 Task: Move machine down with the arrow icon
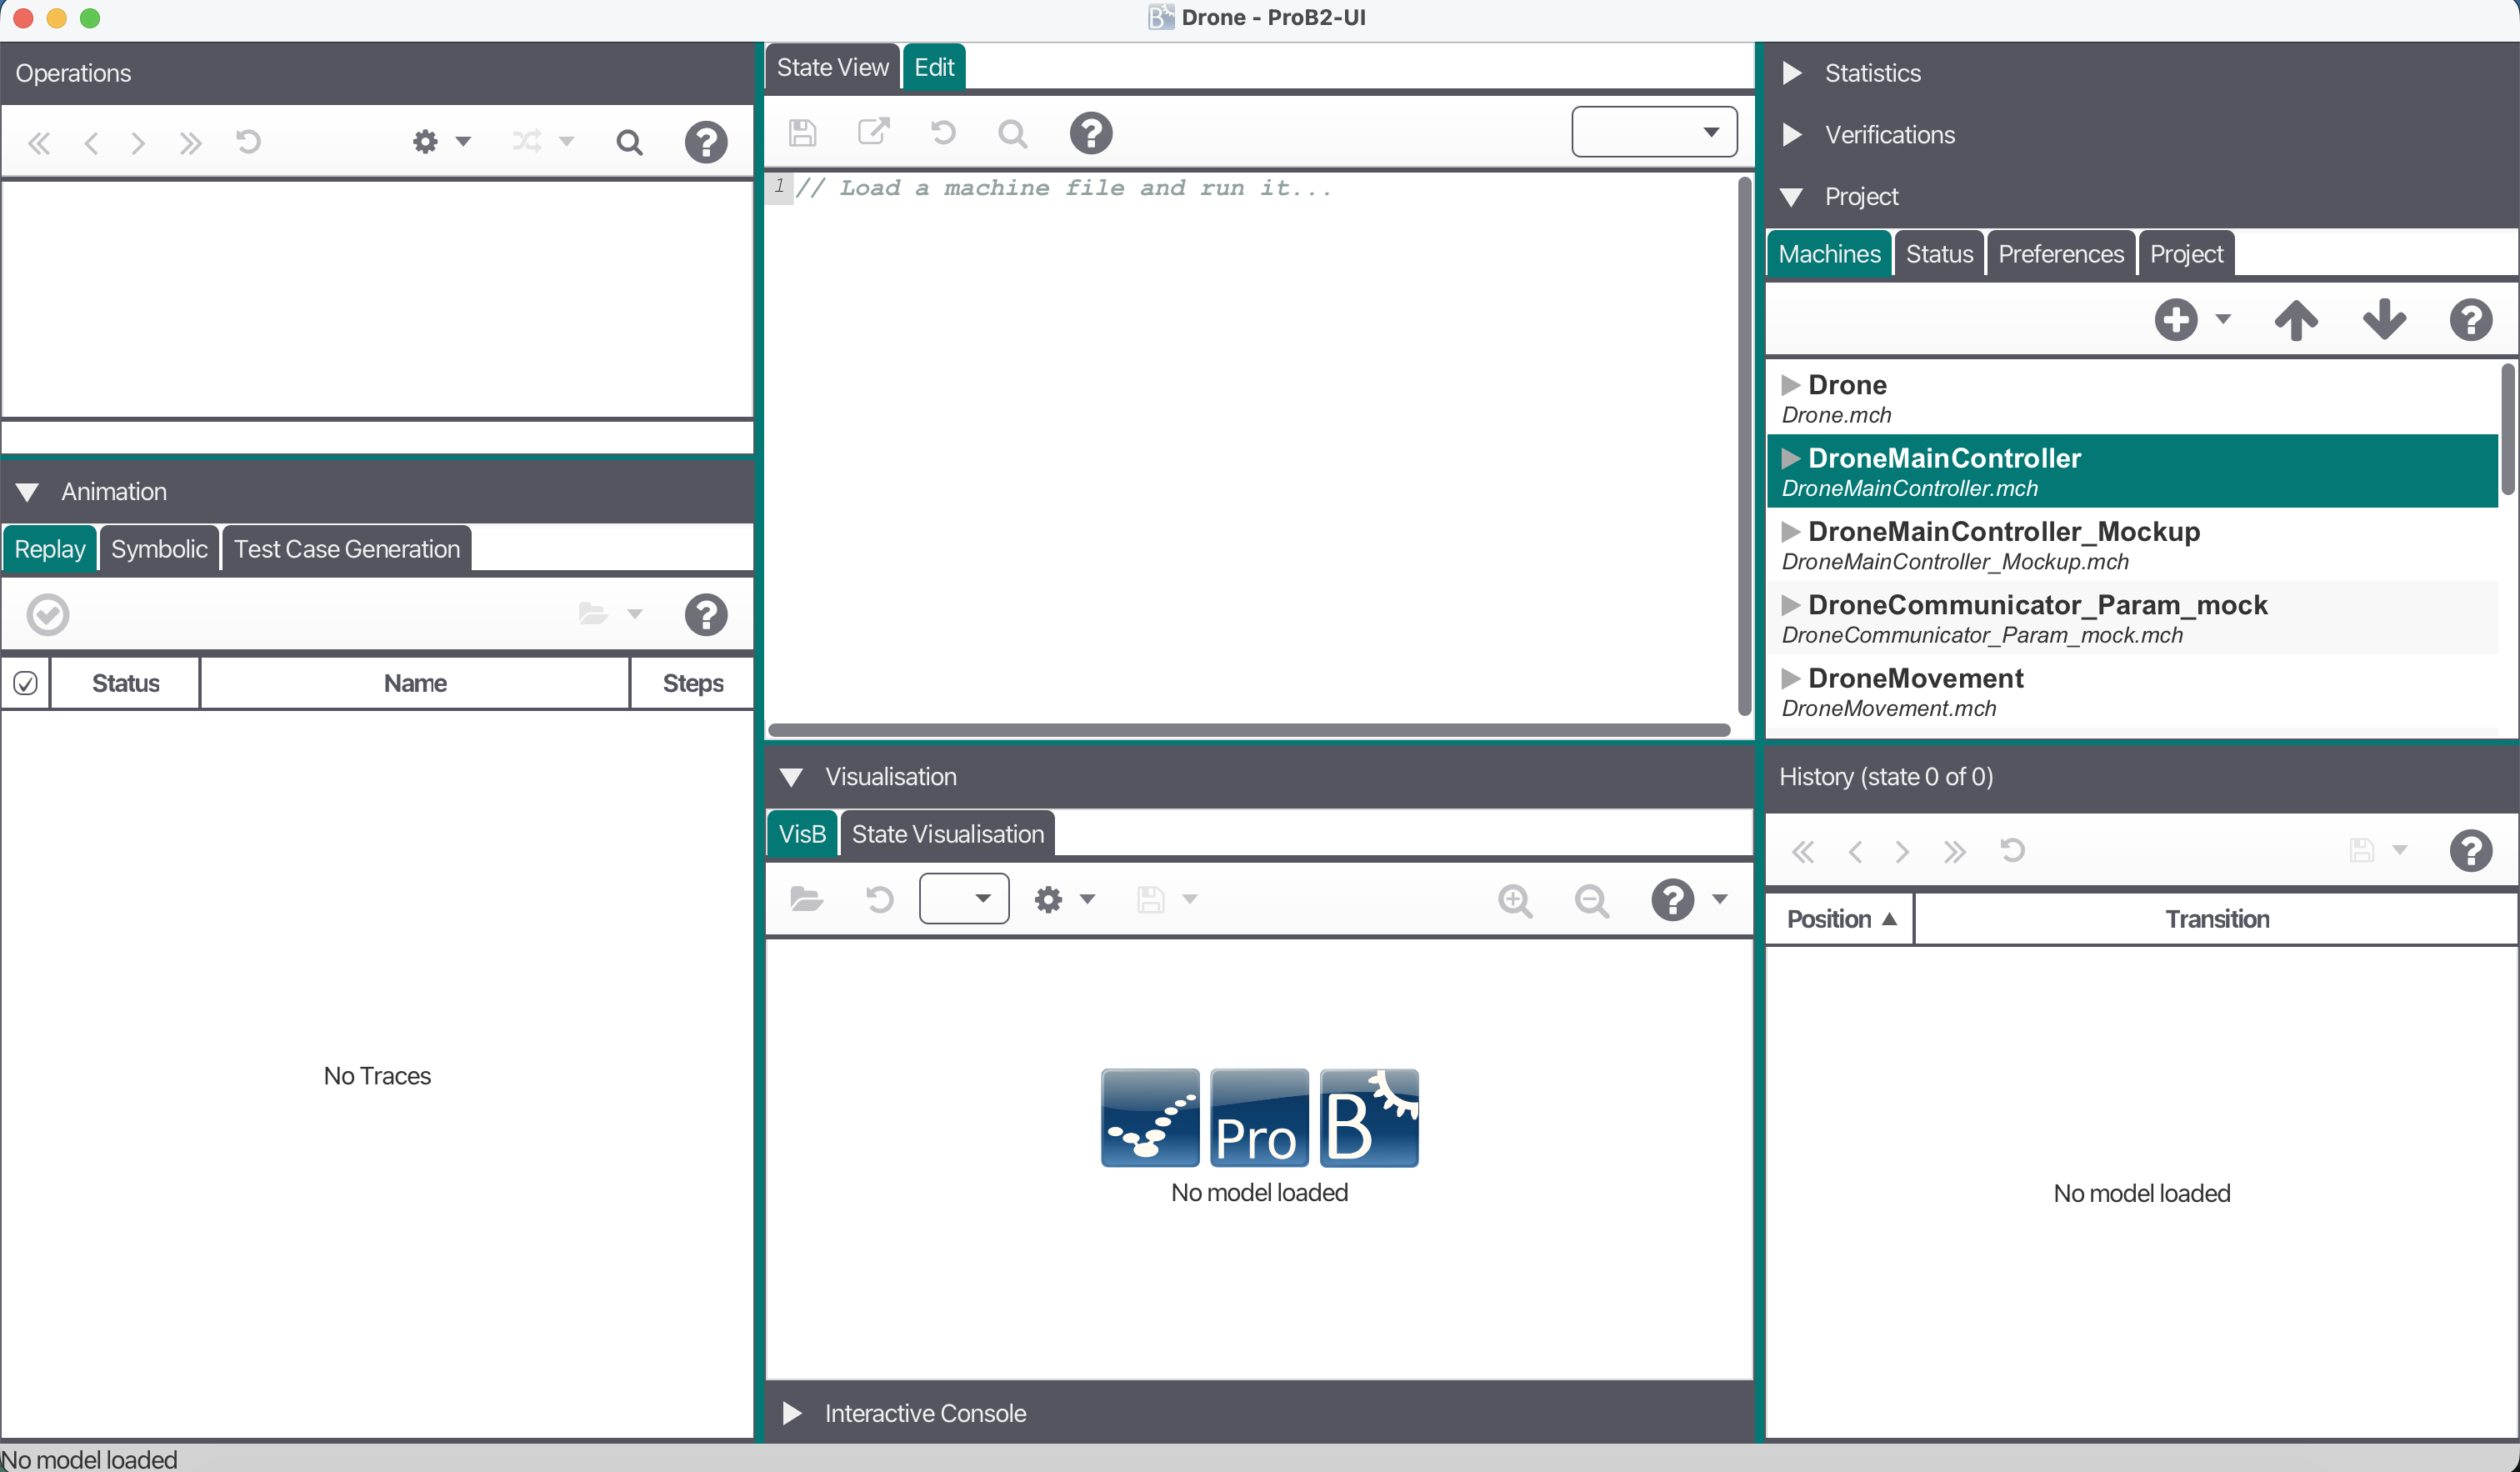(x=2384, y=320)
